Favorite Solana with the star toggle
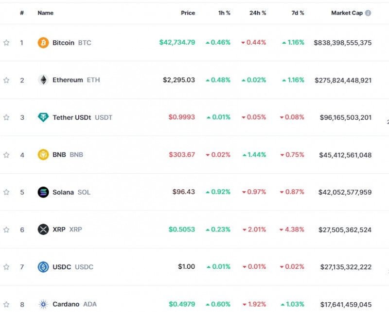 pyautogui.click(x=6, y=192)
